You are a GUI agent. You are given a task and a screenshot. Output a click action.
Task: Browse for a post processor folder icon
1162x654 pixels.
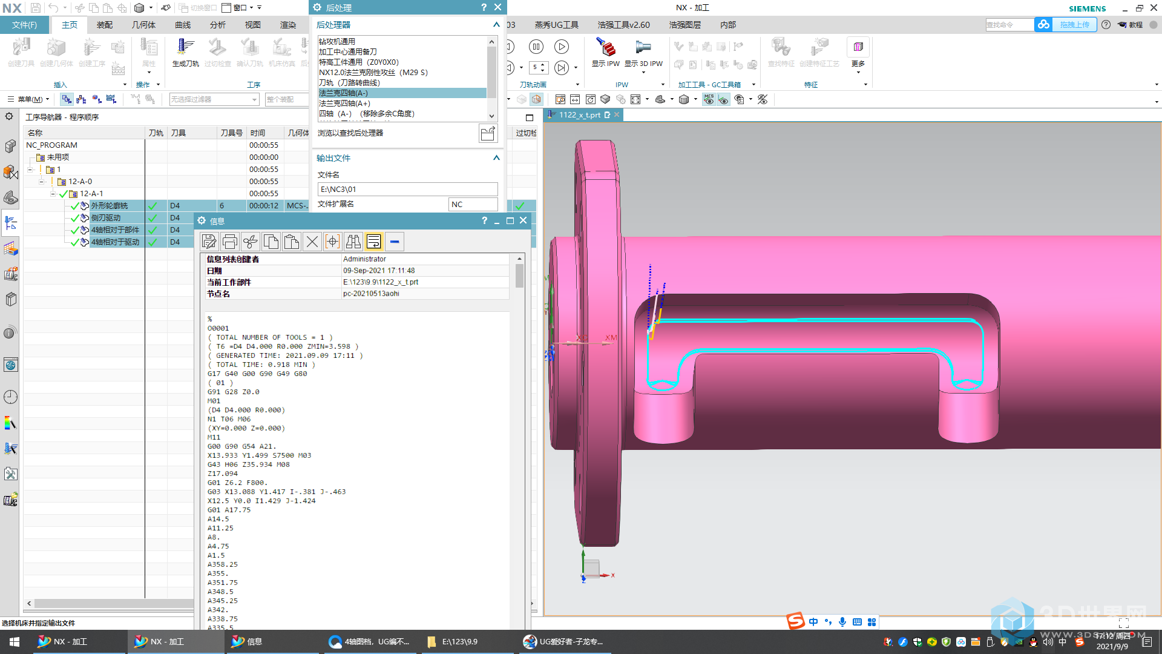(x=488, y=133)
